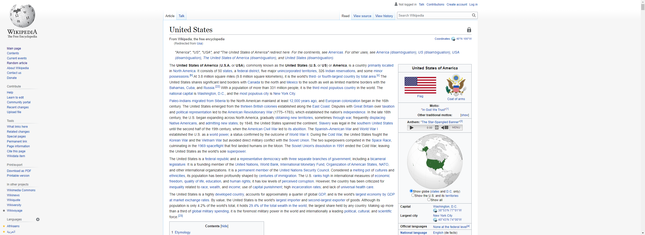Open the Americas link in hatnote
Screen dimensions: 645x235
coord(336,52)
